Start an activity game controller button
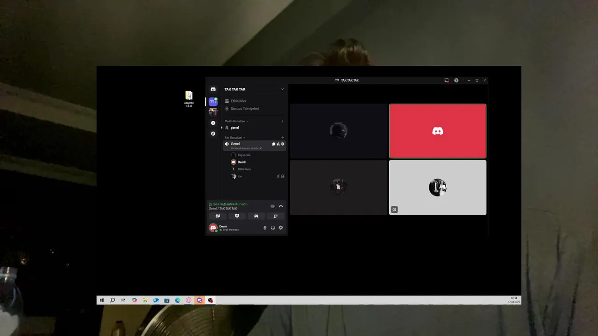The image size is (598, 336). click(256, 216)
